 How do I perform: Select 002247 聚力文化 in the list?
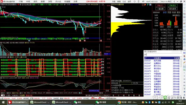tap(162, 66)
